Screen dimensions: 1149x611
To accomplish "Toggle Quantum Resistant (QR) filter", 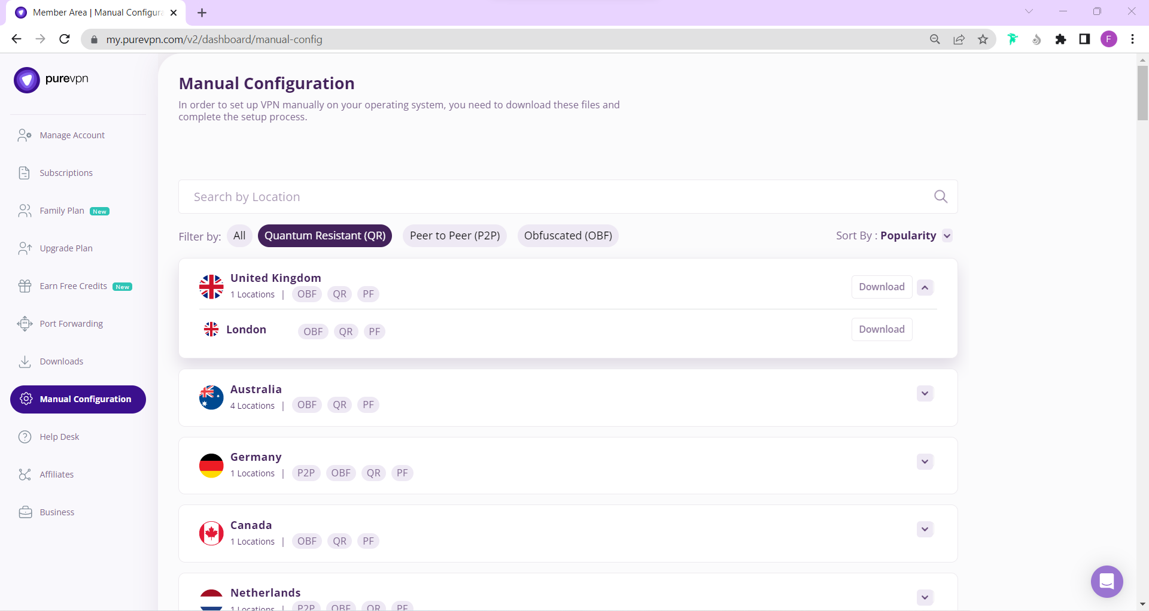I will pyautogui.click(x=325, y=236).
